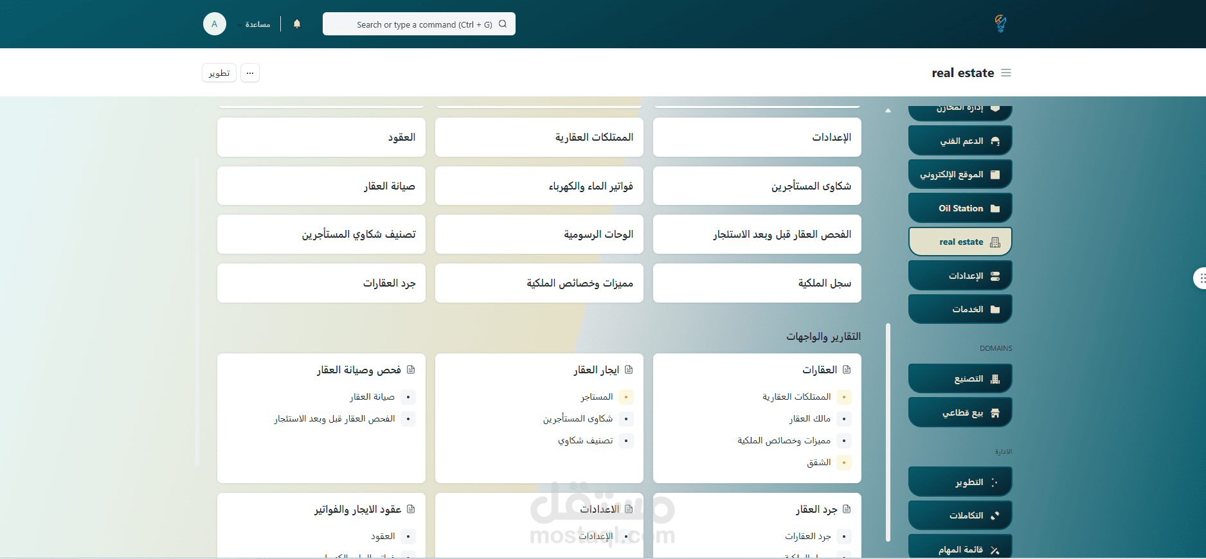This screenshot has width=1206, height=559.
Task: Click the real estate building icon
Action: coord(995,242)
